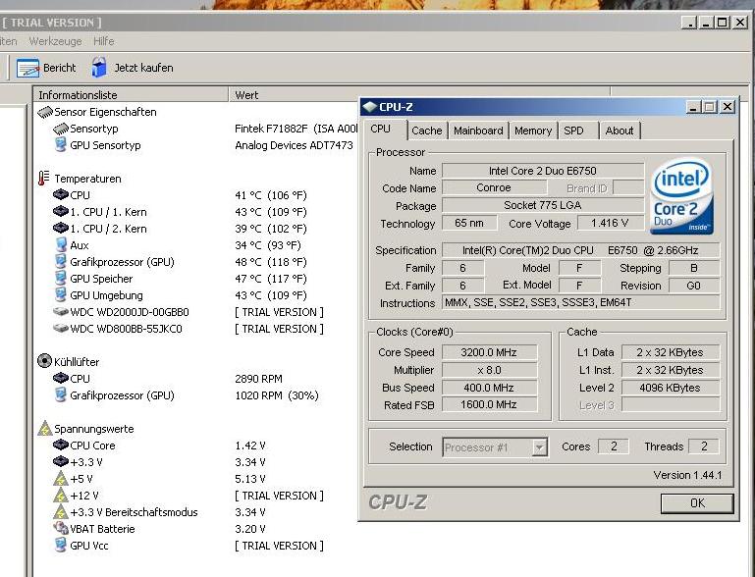Screen dimensions: 755x577
Task: Click the CPU temperature chip icon
Action: [x=61, y=195]
